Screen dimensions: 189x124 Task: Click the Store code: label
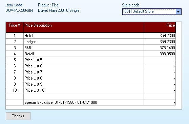[x=131, y=5]
